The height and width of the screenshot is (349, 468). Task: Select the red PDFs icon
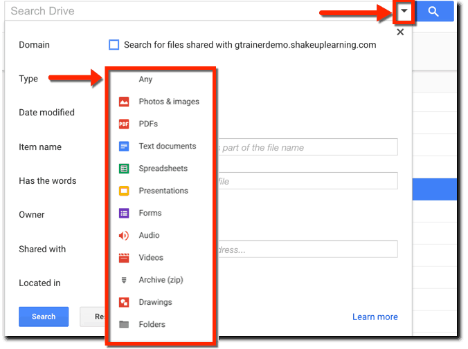[124, 124]
